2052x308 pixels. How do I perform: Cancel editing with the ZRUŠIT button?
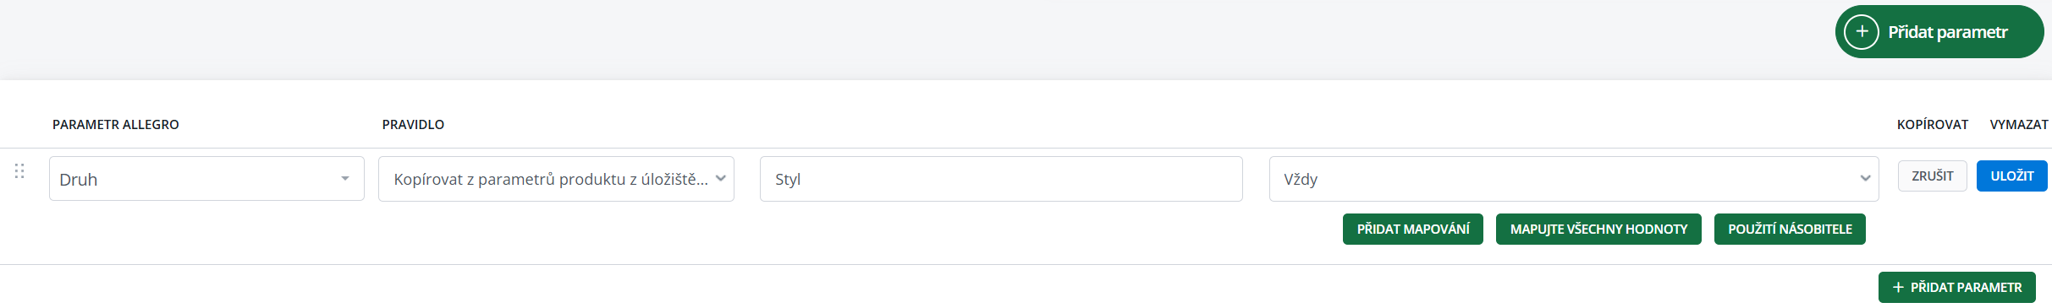(1933, 176)
